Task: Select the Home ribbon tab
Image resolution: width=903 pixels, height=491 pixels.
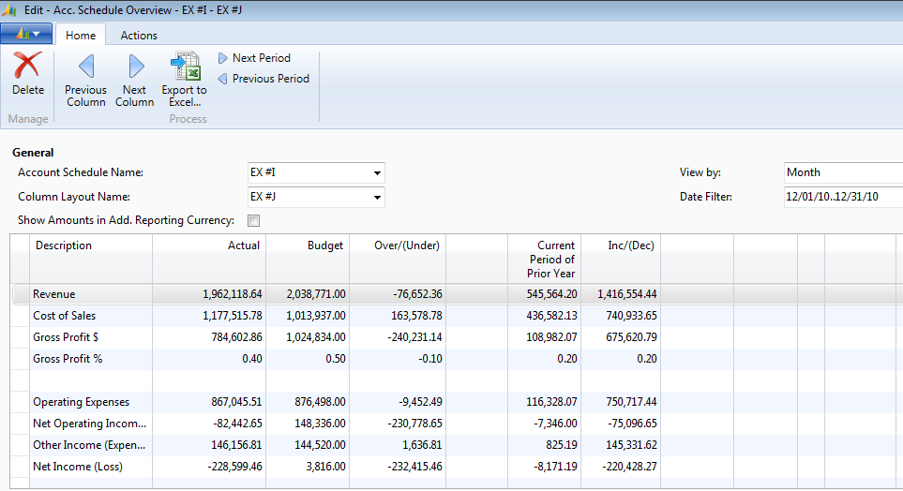Action: [80, 35]
